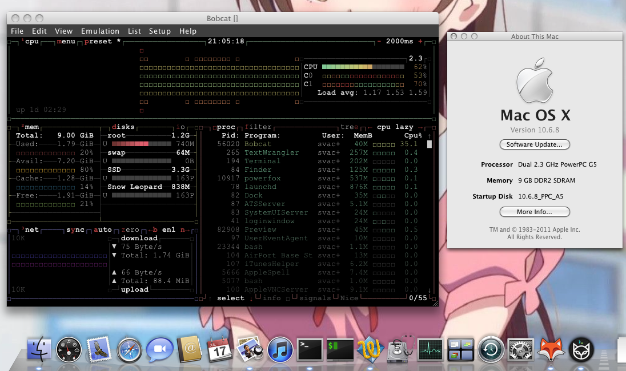Toggle the proc tree view
The image size is (626, 371).
click(x=350, y=127)
